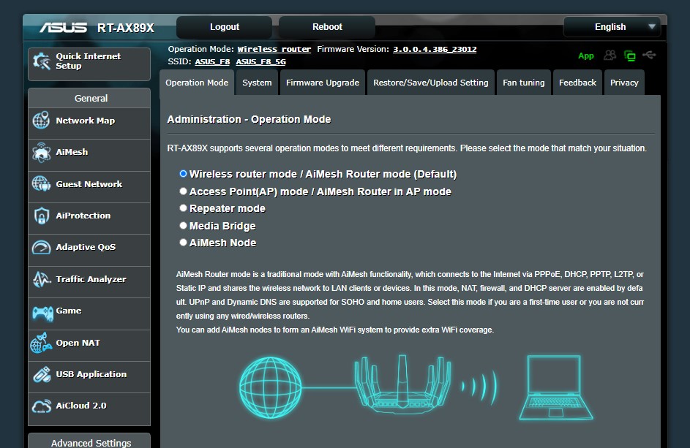Click the Administration - Operation Mode heading
The width and height of the screenshot is (690, 448).
(x=249, y=119)
